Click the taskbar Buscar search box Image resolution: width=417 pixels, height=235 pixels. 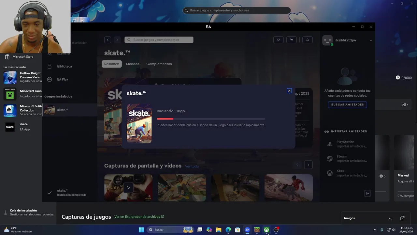coord(170,230)
